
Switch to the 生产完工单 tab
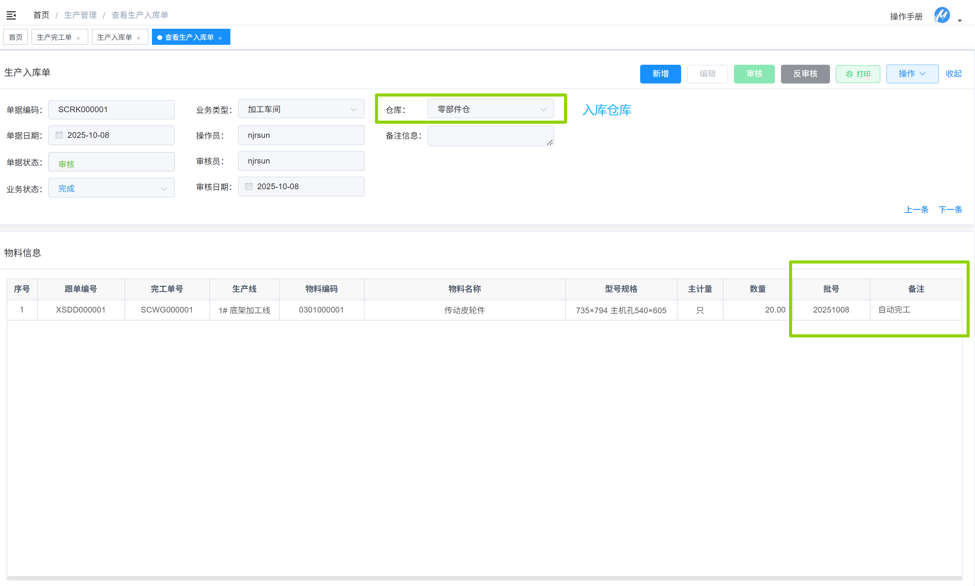(54, 37)
